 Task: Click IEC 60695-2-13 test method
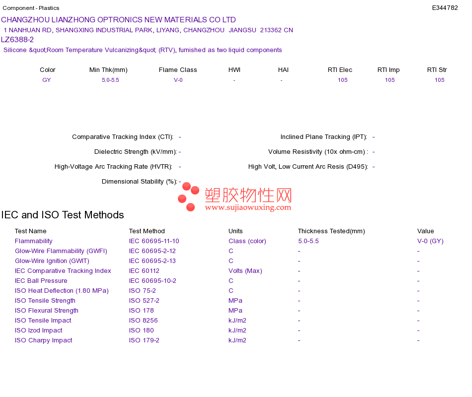tap(153, 261)
